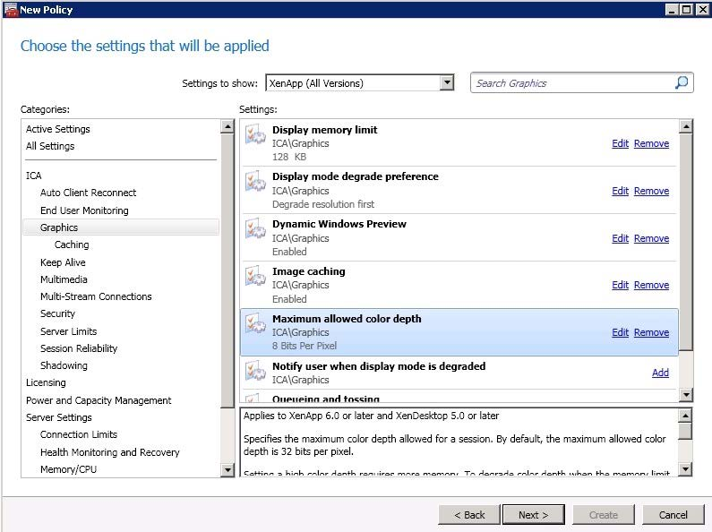The height and width of the screenshot is (532, 712).
Task: Open the Multimedia category
Action: point(64,279)
